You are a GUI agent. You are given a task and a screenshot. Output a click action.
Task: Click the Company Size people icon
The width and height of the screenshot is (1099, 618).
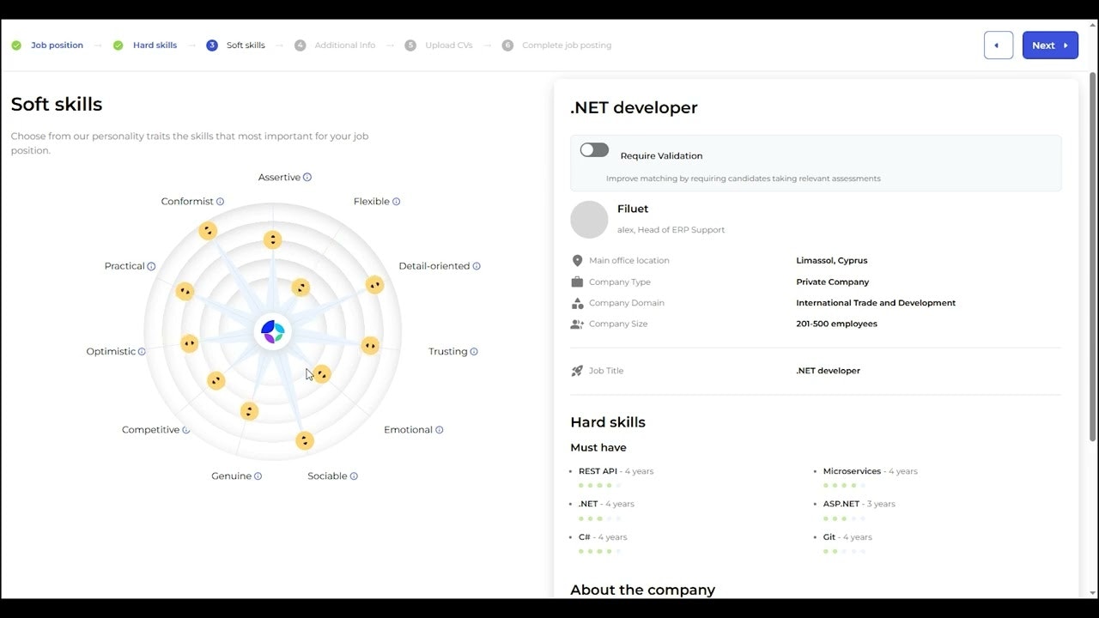pos(577,324)
